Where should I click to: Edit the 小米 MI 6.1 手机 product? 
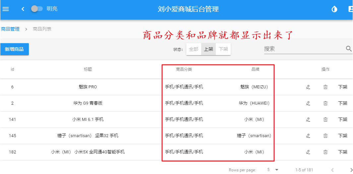tap(308, 120)
